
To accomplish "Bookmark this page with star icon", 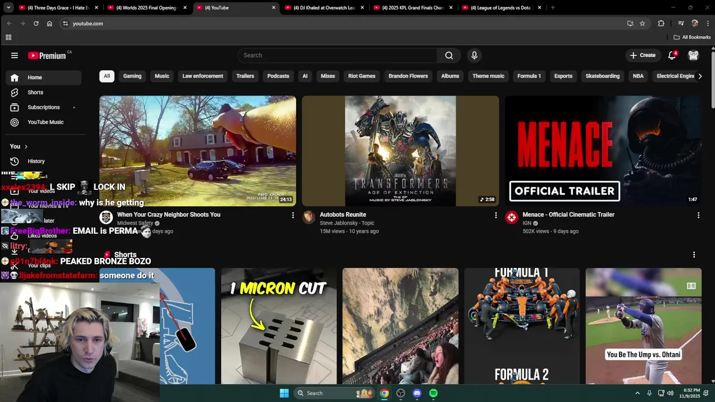I will (x=642, y=23).
